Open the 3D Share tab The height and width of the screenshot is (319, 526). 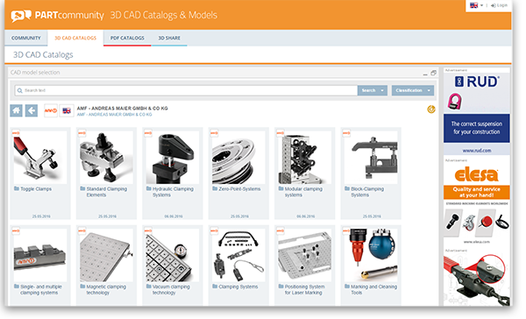click(169, 38)
